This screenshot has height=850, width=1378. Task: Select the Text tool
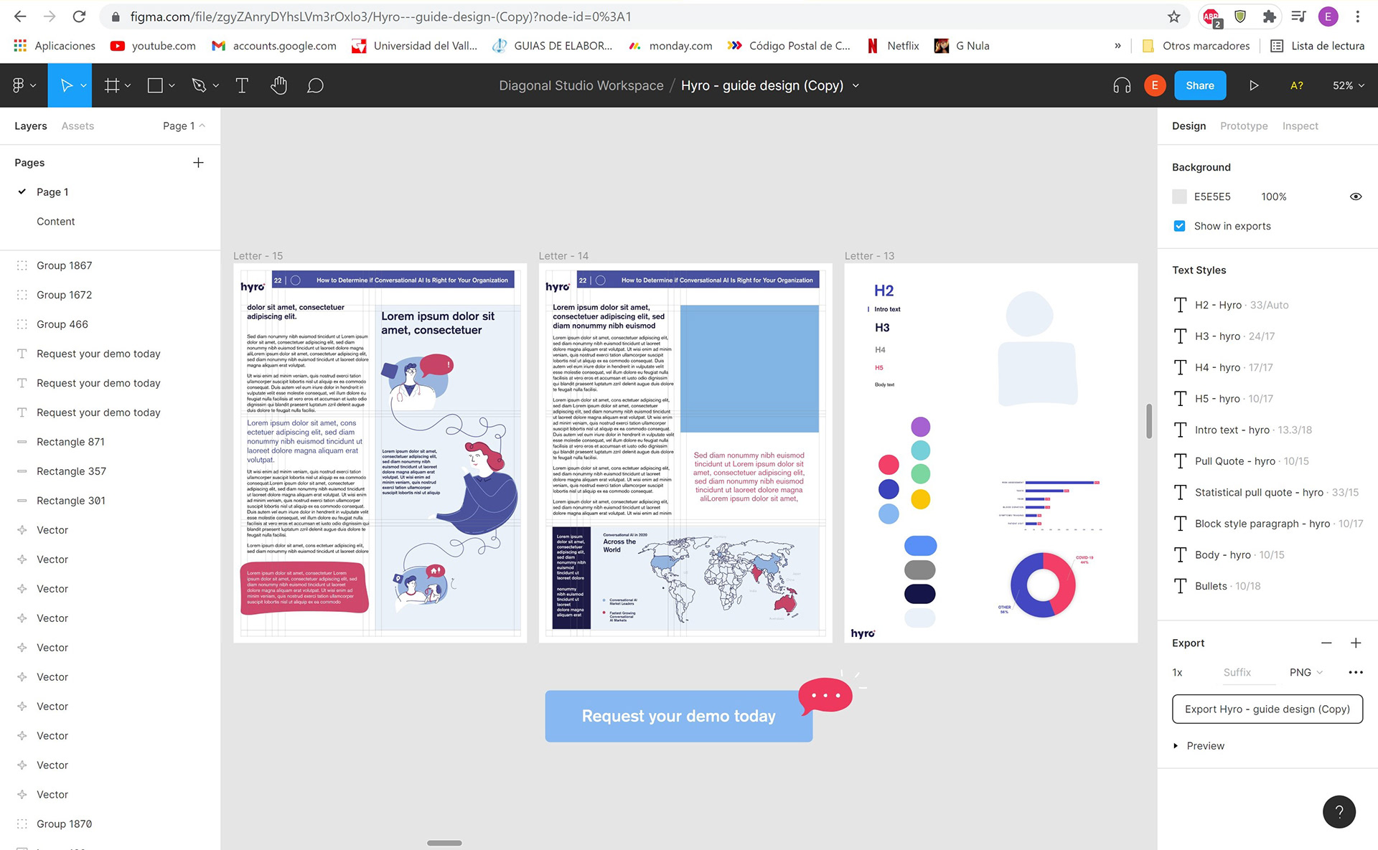[242, 85]
